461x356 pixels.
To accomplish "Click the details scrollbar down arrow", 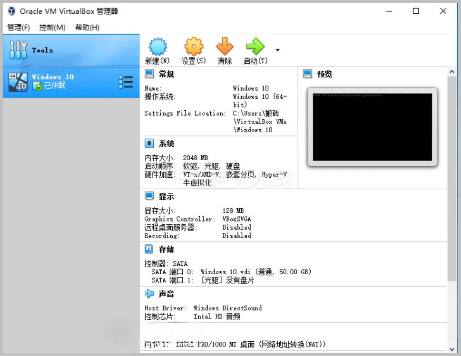I will (452, 349).
